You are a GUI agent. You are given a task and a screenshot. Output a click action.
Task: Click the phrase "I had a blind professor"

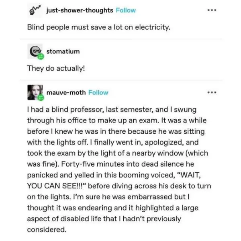coord(62,110)
